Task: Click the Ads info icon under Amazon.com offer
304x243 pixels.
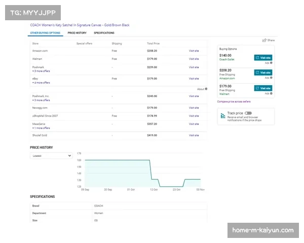Action: tap(271, 78)
